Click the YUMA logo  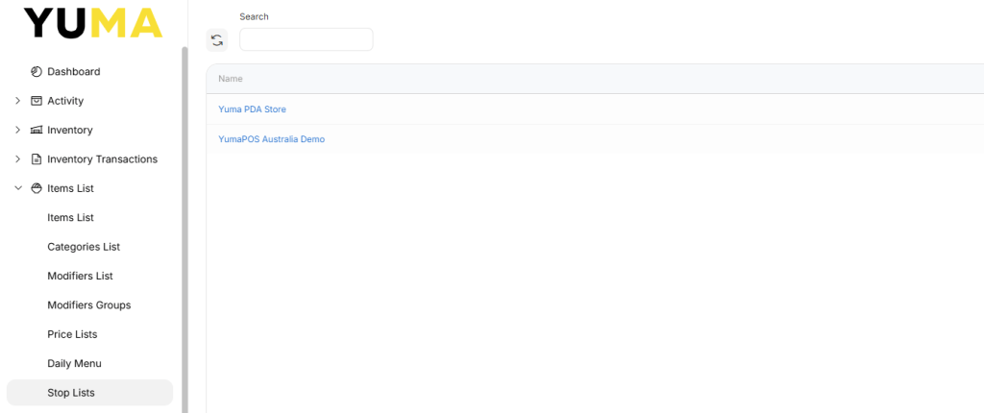tap(93, 23)
